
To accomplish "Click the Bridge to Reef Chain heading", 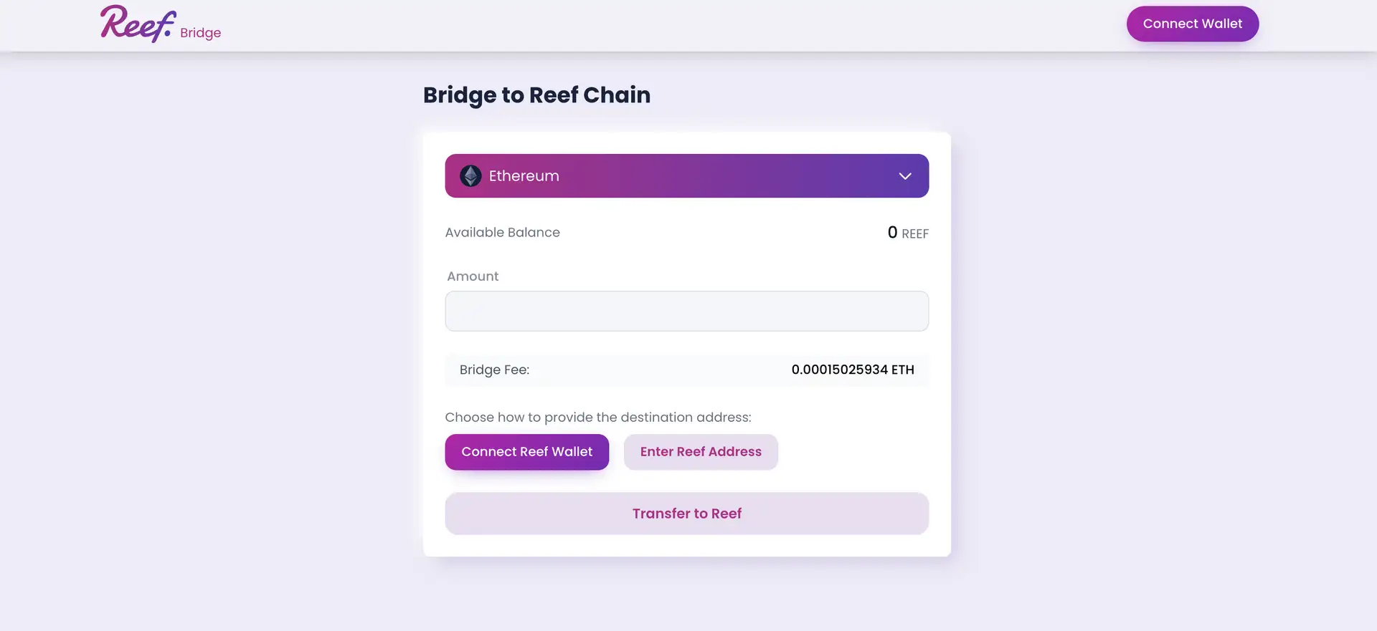I will pos(536,95).
